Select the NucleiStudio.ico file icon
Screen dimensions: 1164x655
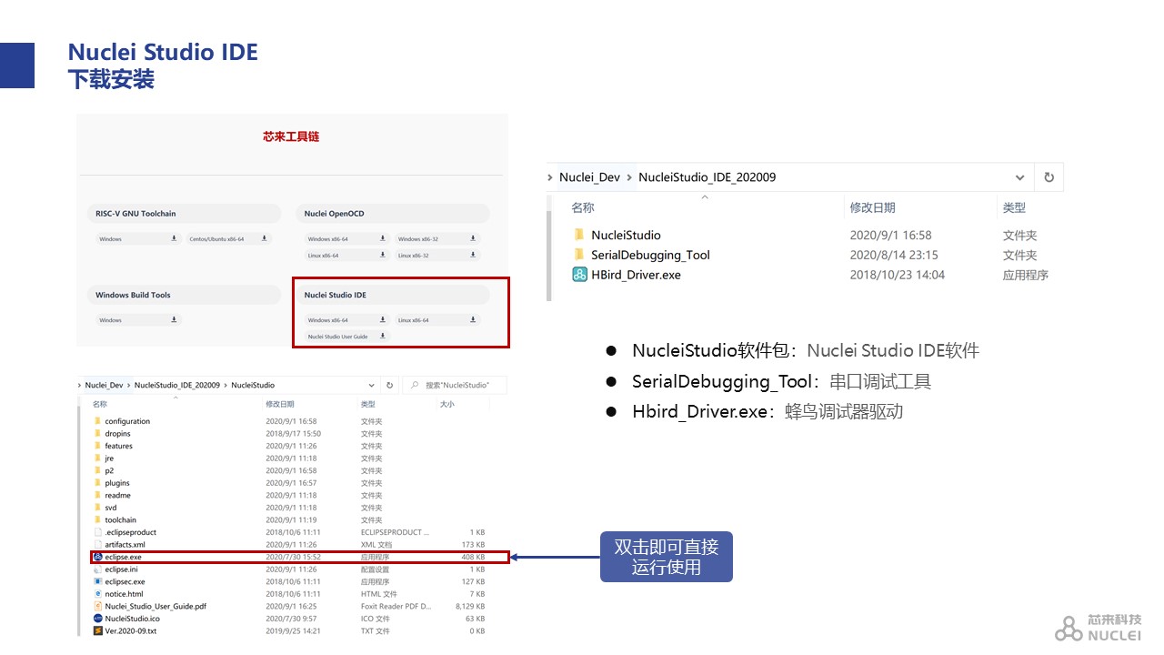tap(97, 619)
